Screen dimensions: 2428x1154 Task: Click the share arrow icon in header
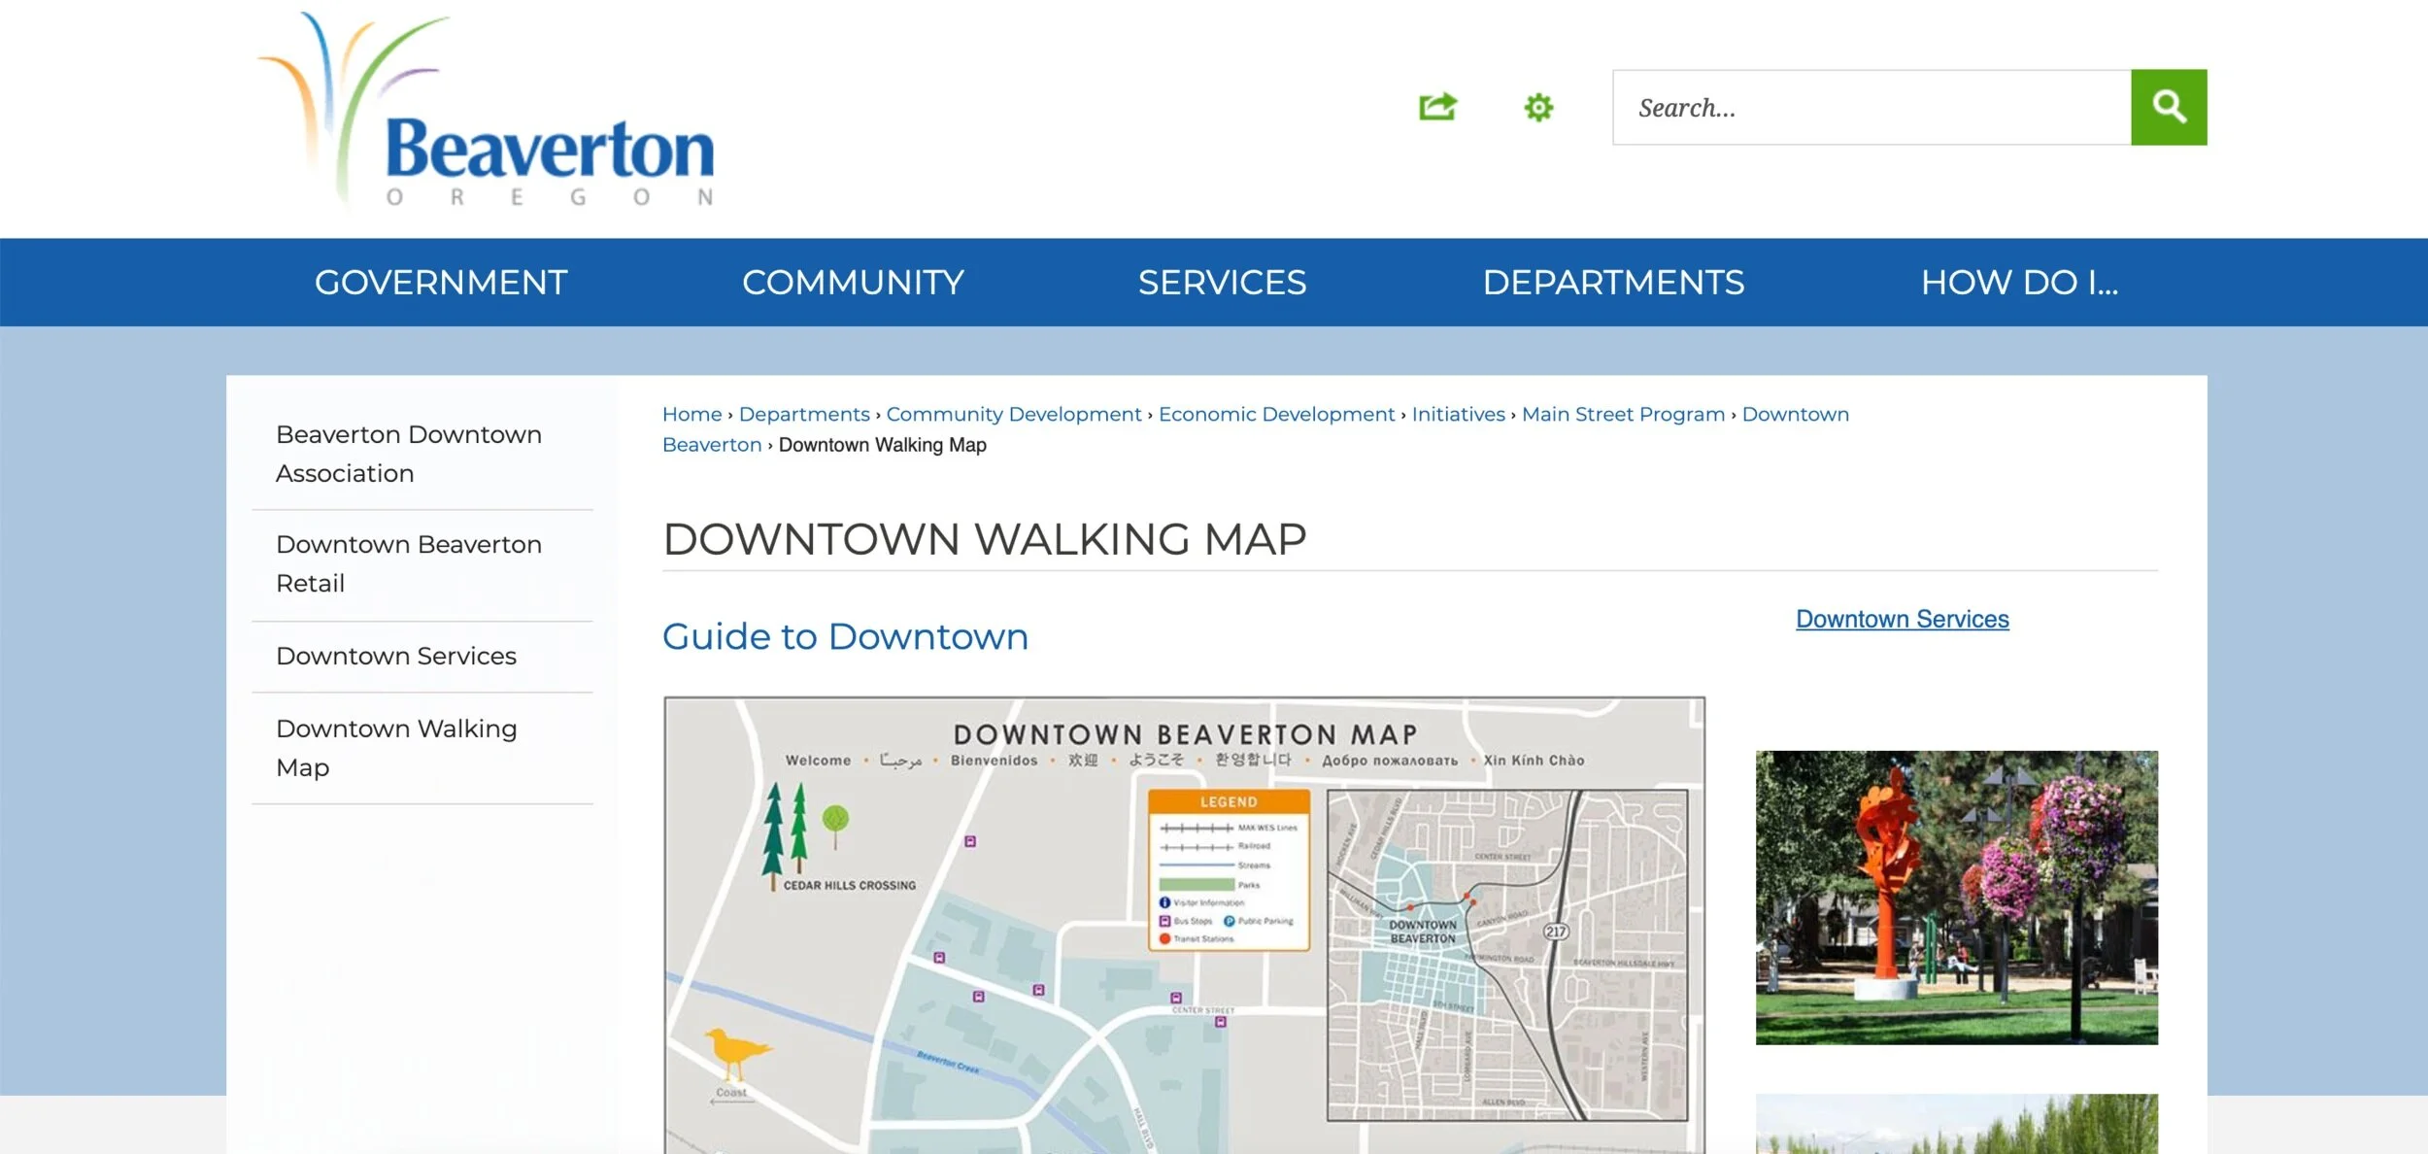pos(1437,107)
